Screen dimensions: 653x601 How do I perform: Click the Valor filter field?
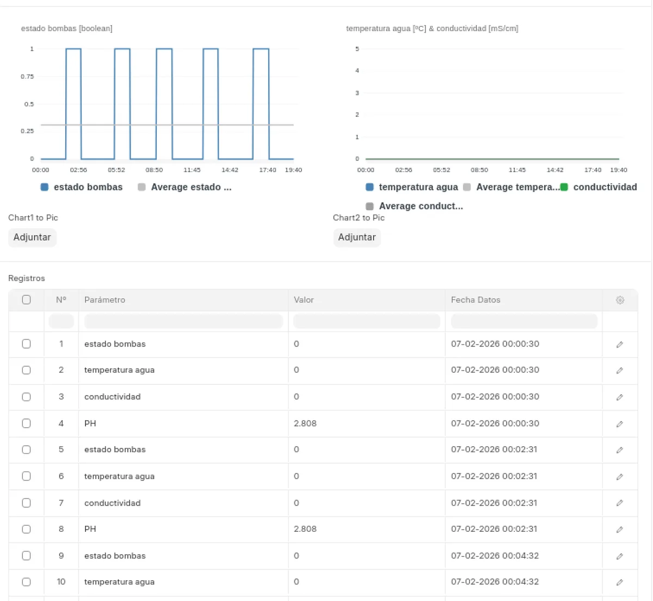[x=366, y=321]
